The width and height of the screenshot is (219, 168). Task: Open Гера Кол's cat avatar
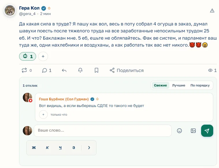pyautogui.click(x=10, y=11)
